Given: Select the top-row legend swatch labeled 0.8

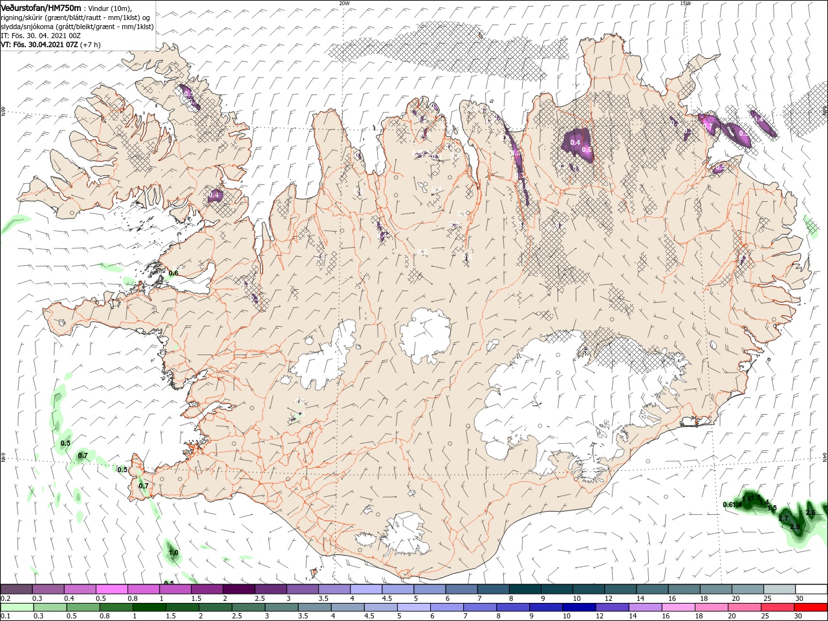Looking at the screenshot, I should (144, 589).
